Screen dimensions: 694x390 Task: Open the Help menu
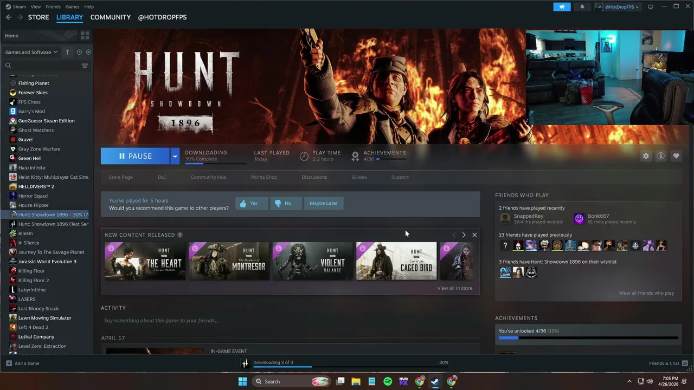click(89, 6)
